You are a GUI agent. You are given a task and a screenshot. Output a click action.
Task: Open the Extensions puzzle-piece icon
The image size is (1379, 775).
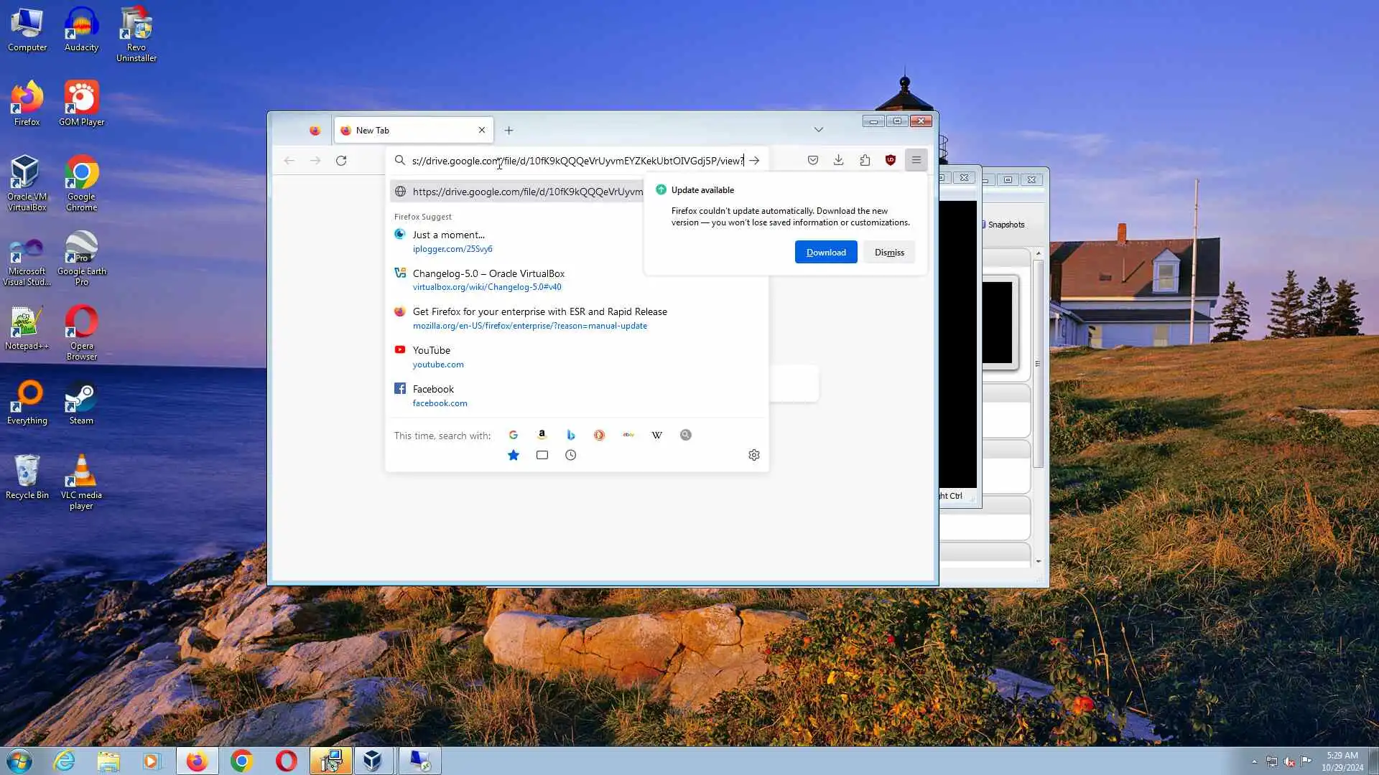pos(865,161)
